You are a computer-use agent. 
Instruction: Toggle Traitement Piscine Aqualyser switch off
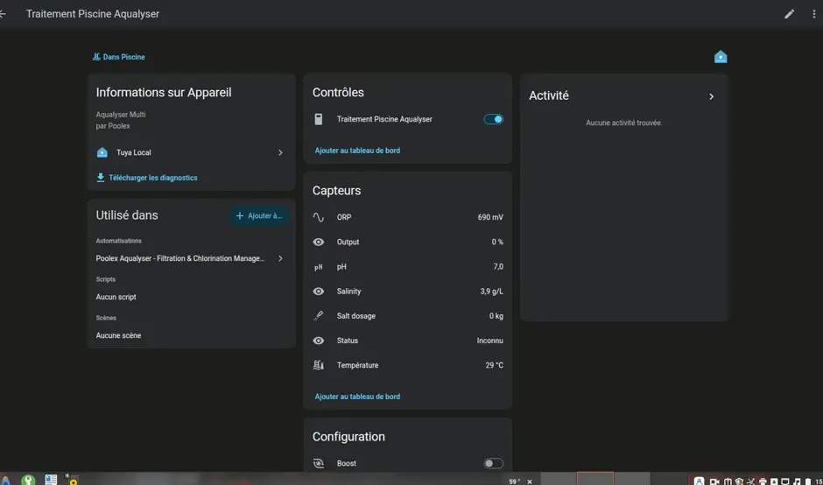[494, 119]
